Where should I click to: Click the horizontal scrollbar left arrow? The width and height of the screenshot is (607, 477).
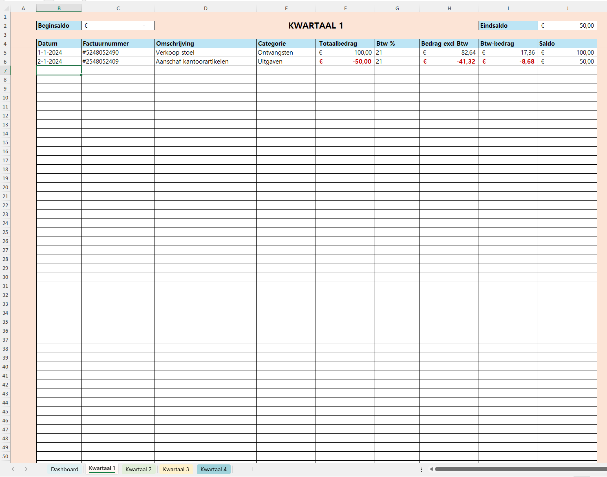click(x=431, y=469)
